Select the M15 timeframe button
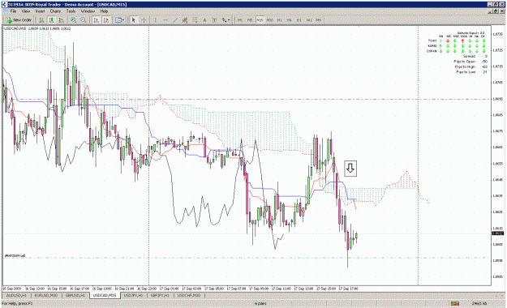 click(260, 20)
